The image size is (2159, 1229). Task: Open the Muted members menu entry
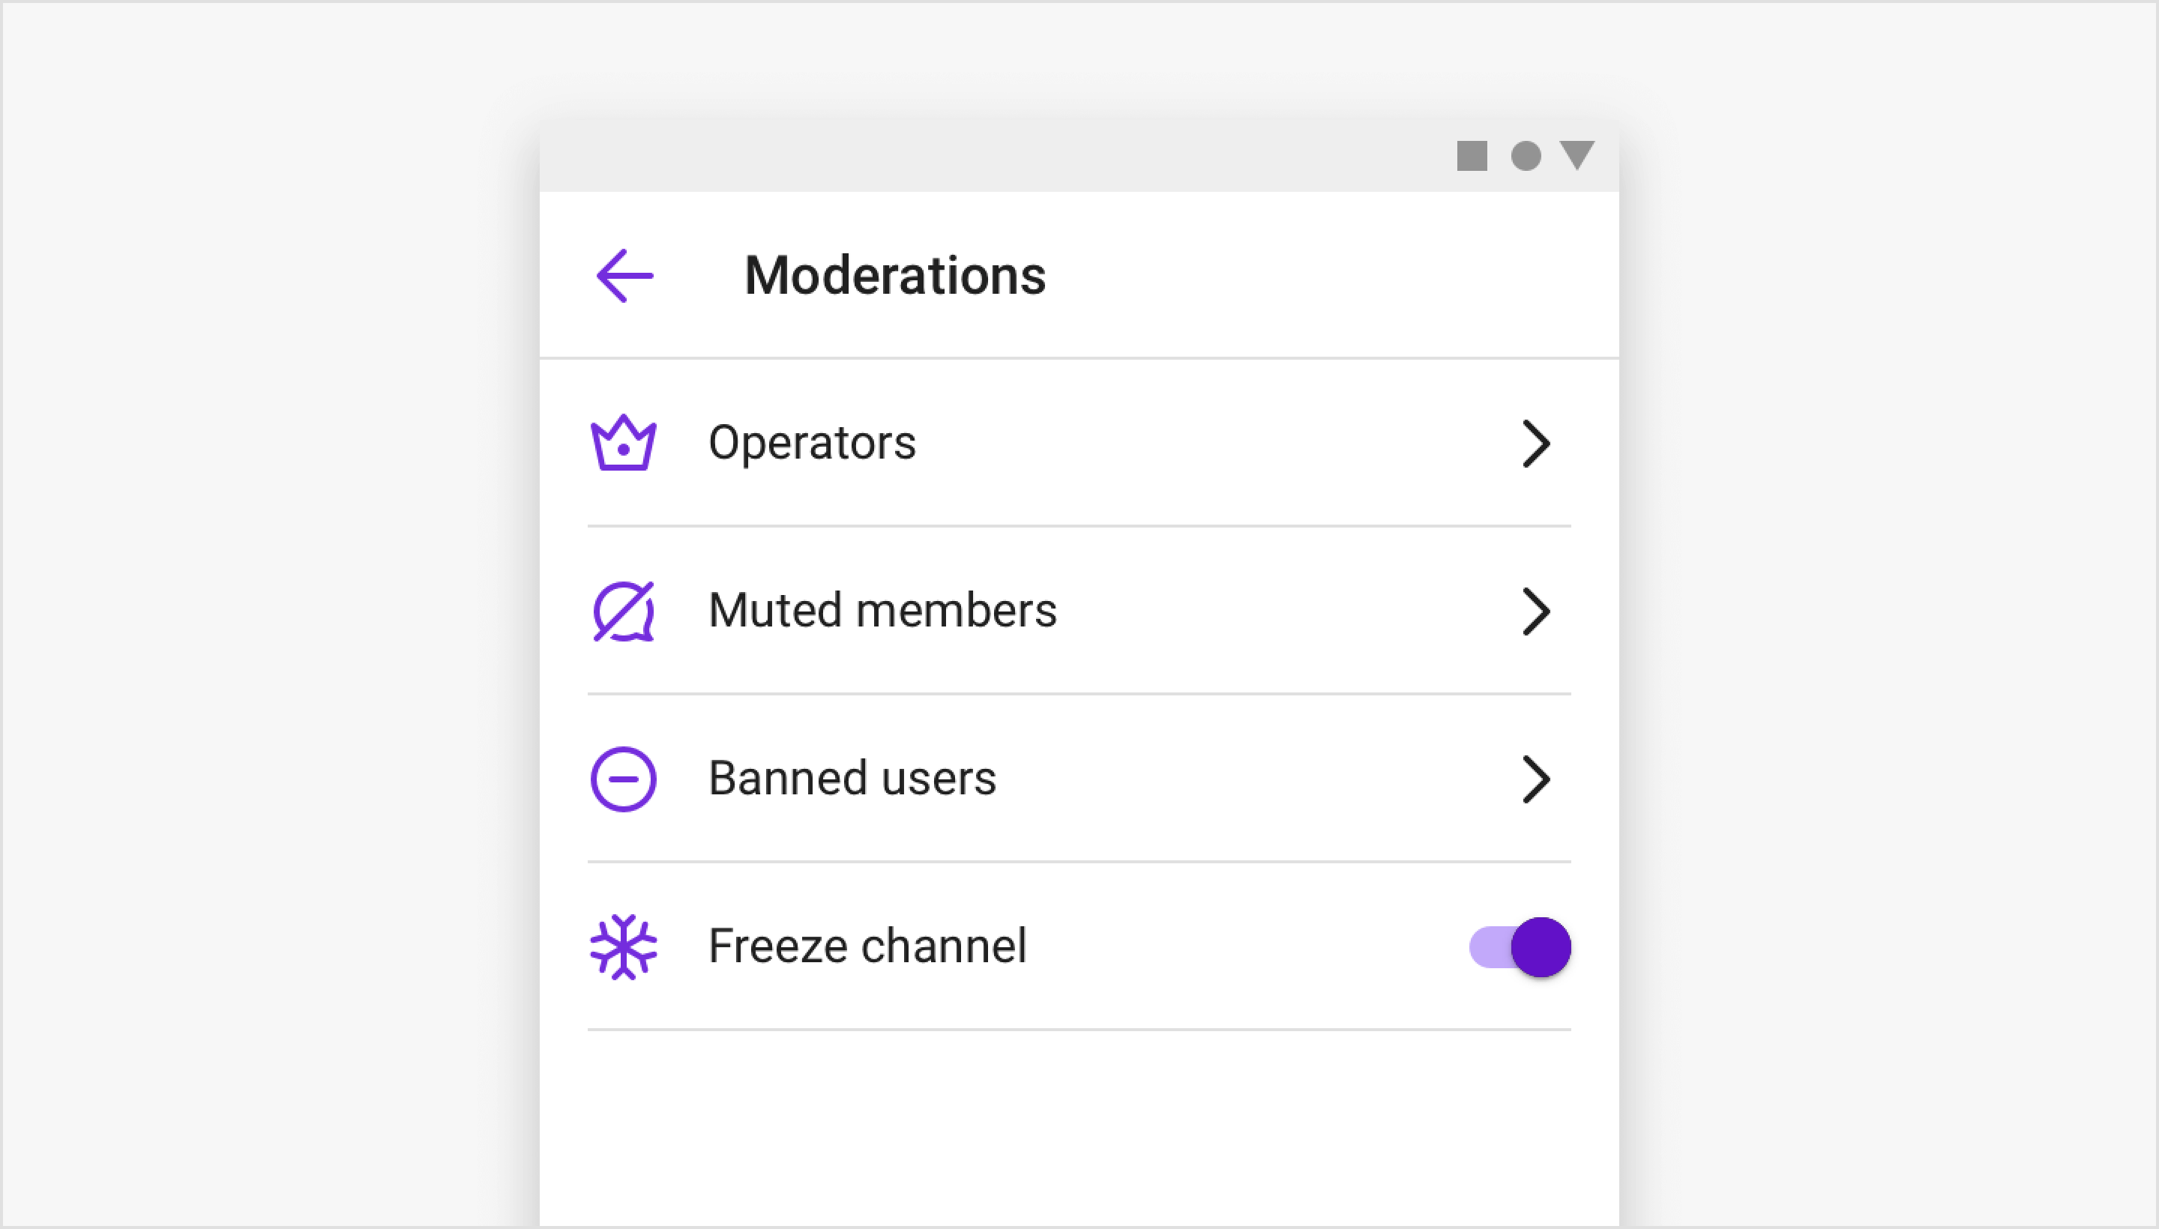[1079, 611]
